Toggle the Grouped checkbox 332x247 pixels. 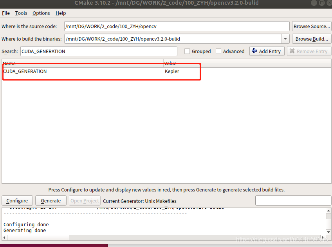(187, 51)
